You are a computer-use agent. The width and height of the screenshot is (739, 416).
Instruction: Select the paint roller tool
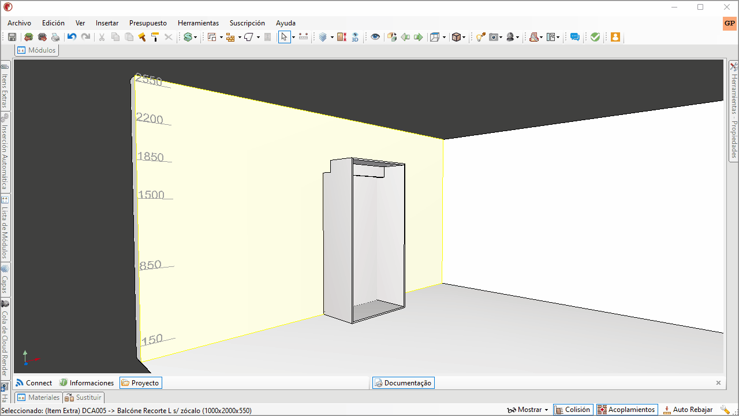point(155,37)
